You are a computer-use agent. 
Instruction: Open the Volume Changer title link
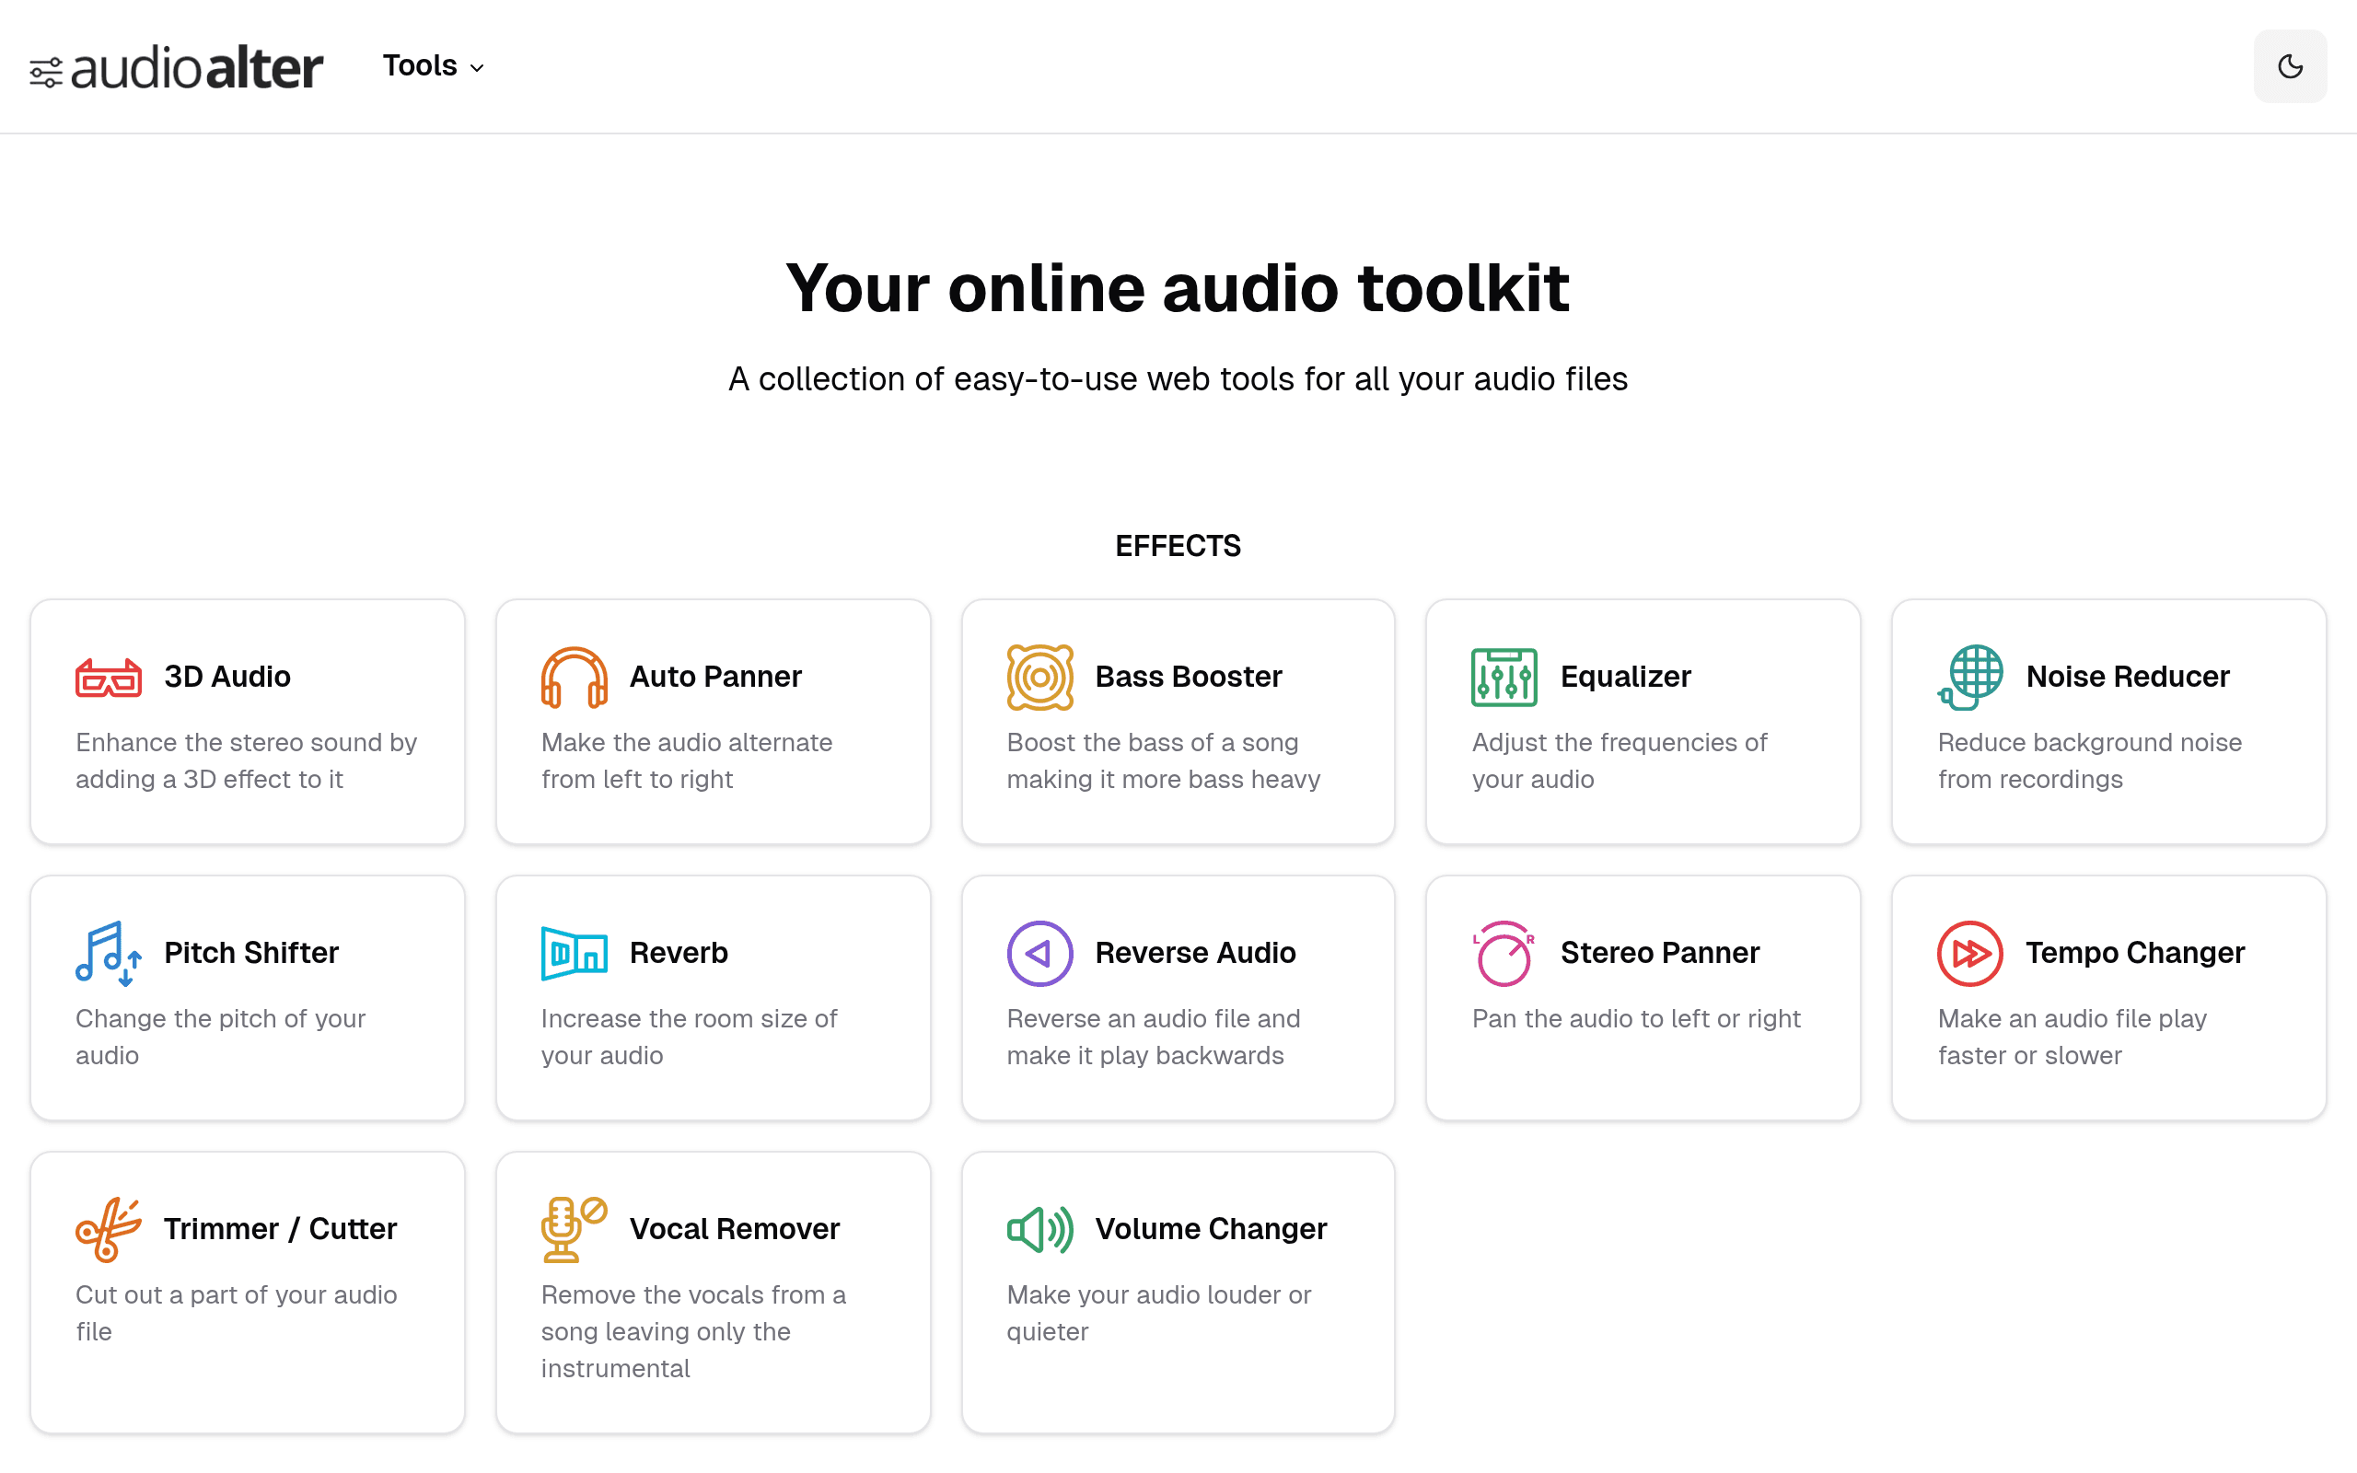coord(1211,1229)
